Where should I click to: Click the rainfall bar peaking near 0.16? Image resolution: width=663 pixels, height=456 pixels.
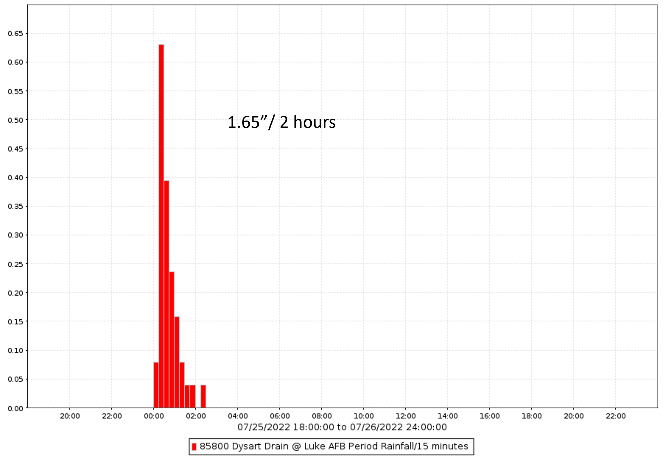[x=177, y=363]
